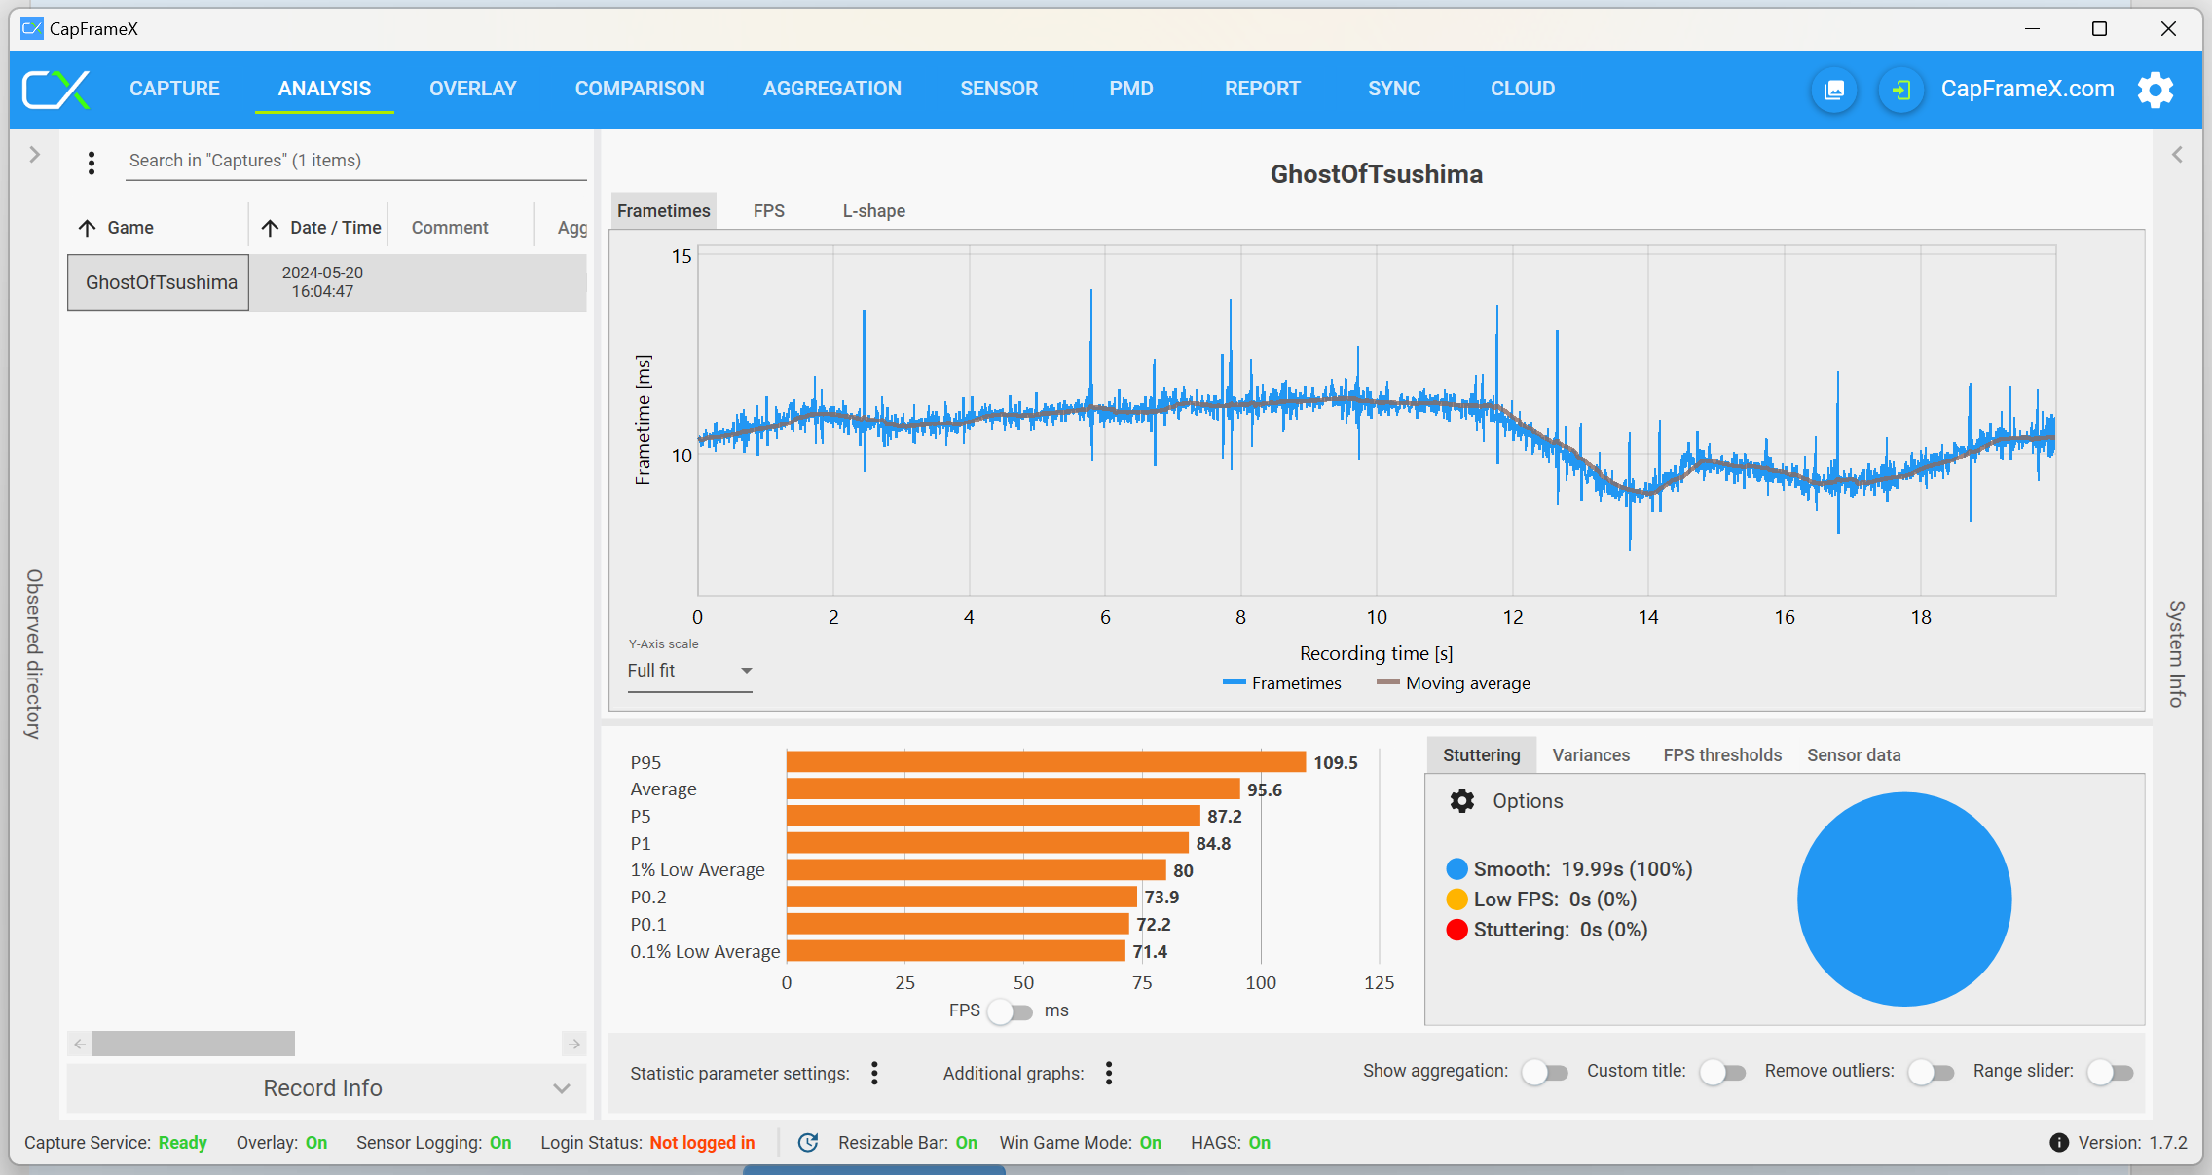
Task: Click the capture search field
Action: pos(355,161)
